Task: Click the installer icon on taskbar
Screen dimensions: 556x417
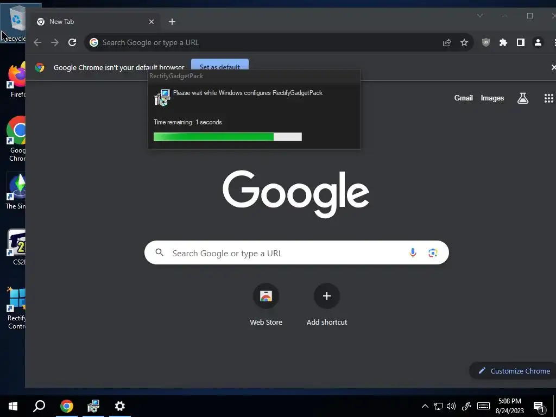Action: click(x=93, y=406)
